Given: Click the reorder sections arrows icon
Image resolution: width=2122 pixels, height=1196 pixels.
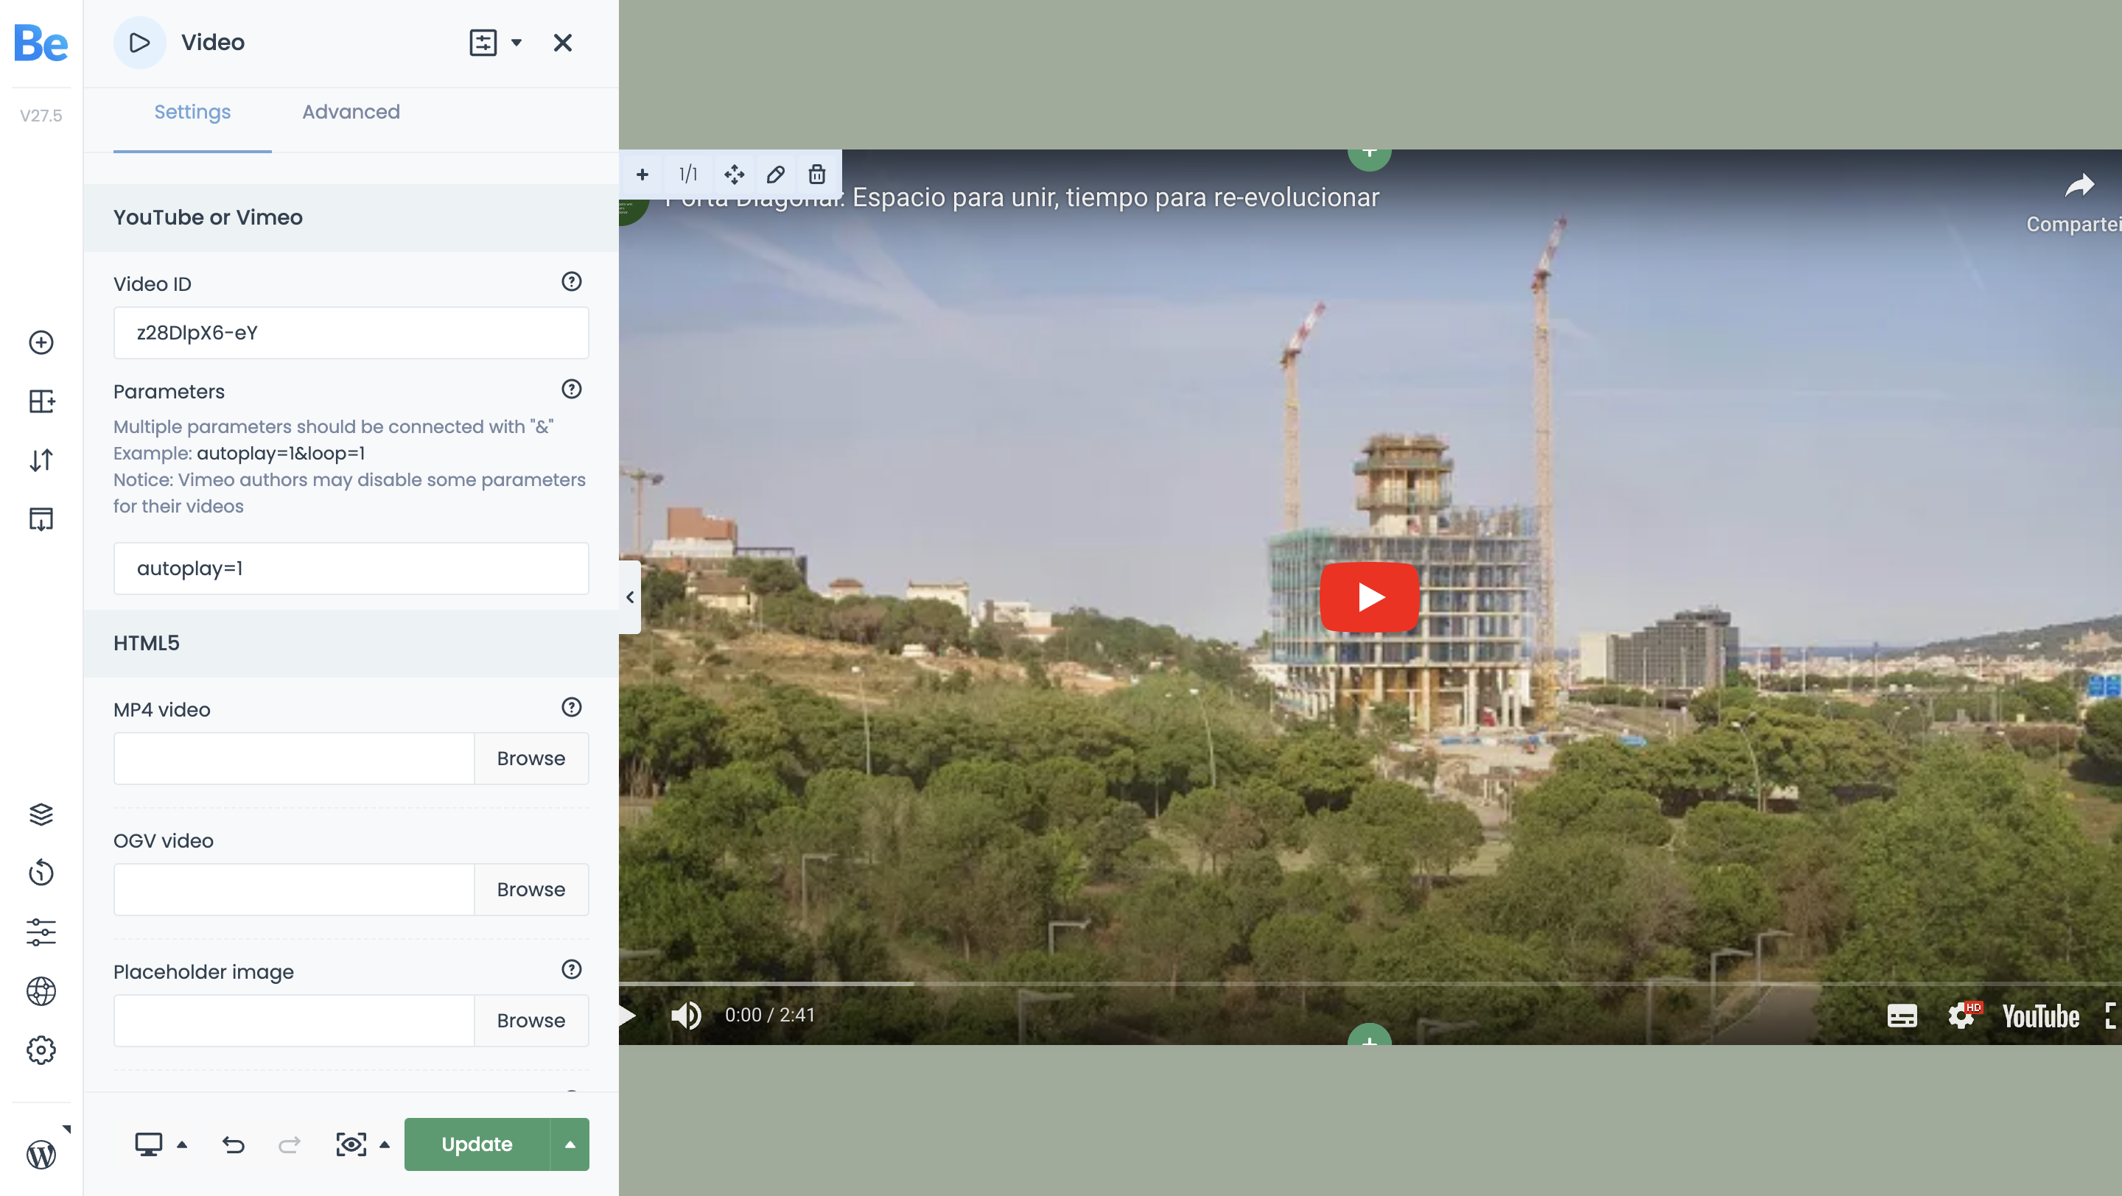Looking at the screenshot, I should coord(41,460).
